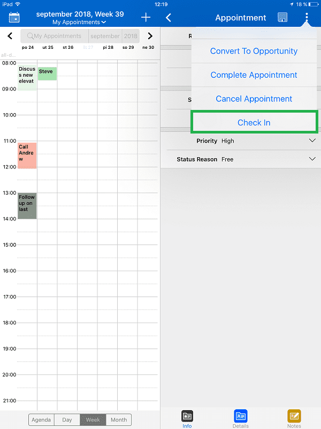Tap Cancel Appointment option

pyautogui.click(x=254, y=99)
